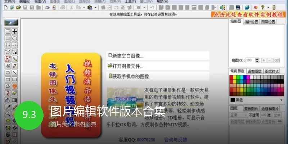The height and width of the screenshot is (144, 288).
Task: Click the undo arrow toolbar icon
Action: [x=152, y=8]
